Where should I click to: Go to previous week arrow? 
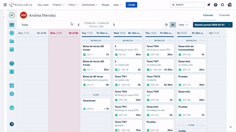[x=79, y=25]
